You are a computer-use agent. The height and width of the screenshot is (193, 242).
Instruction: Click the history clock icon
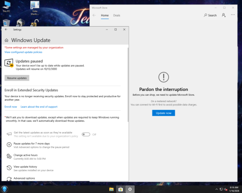point(9,168)
